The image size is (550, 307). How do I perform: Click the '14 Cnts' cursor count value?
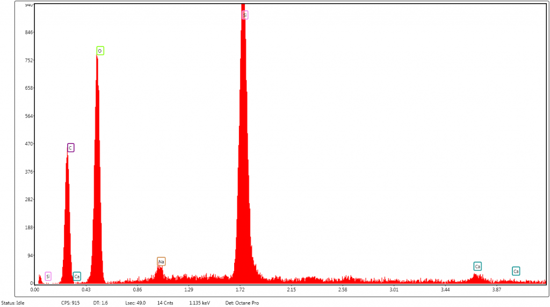pyautogui.click(x=165, y=303)
